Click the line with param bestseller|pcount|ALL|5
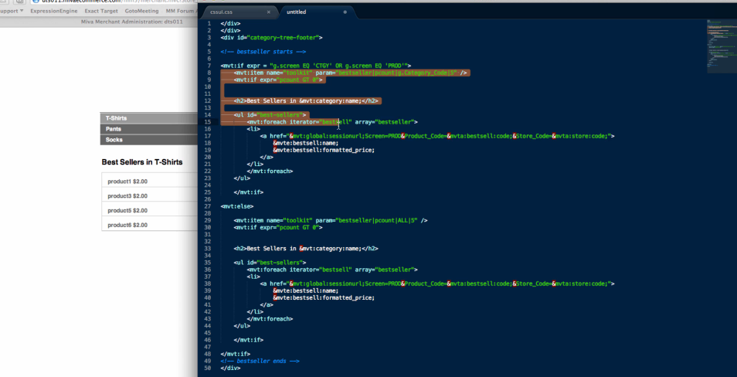 [331, 220]
